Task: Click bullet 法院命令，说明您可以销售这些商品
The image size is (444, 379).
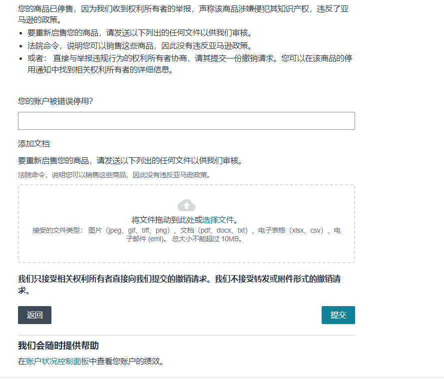Action: click(140, 46)
